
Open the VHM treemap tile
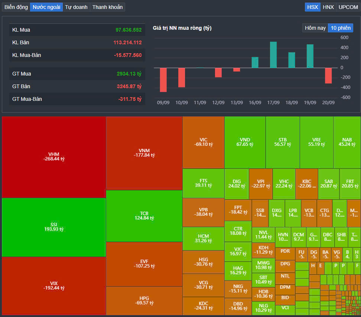coord(54,157)
